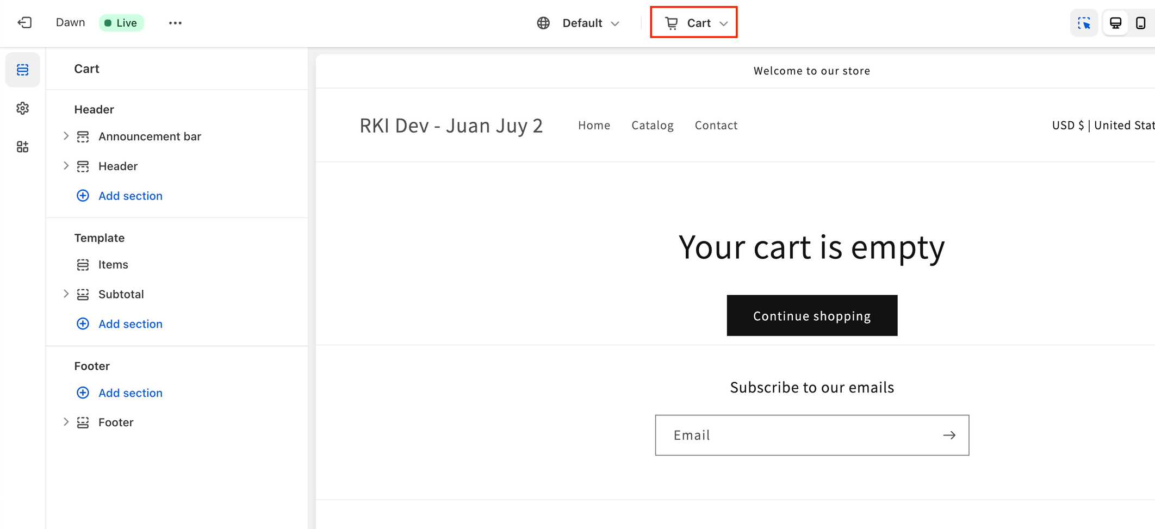Screen dimensions: 1155x529
Task: Expand the Announcement bar section
Action: [66, 136]
